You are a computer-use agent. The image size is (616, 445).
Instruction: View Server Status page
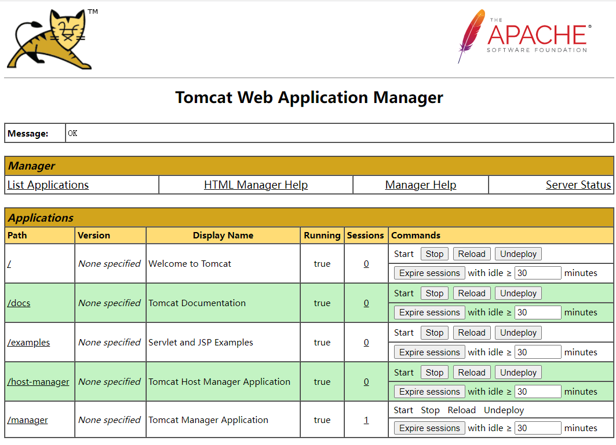(578, 185)
